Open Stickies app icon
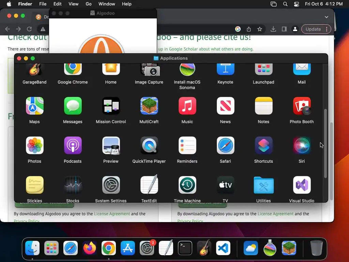 (x=34, y=185)
